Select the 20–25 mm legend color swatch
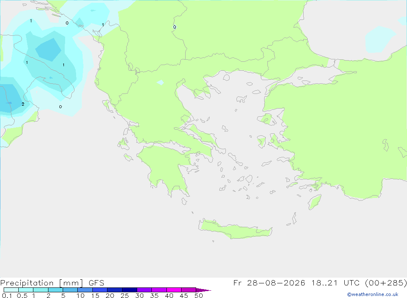The image size is (407, 298). click(115, 290)
